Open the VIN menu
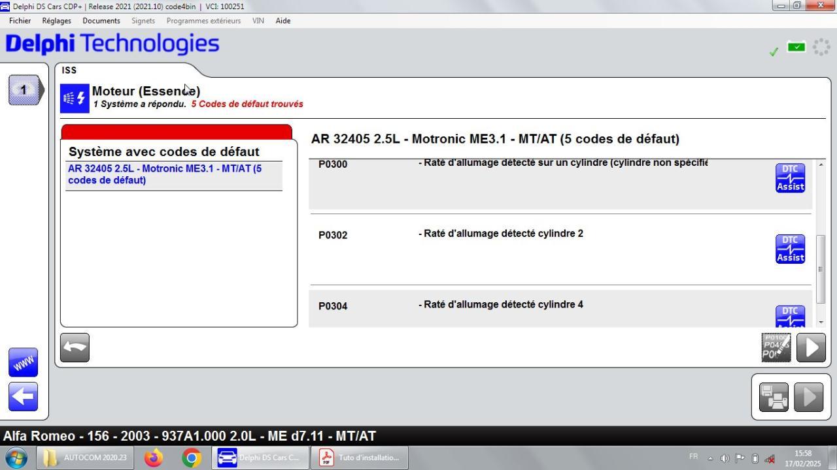Screen dimensions: 837x470 click(x=258, y=21)
